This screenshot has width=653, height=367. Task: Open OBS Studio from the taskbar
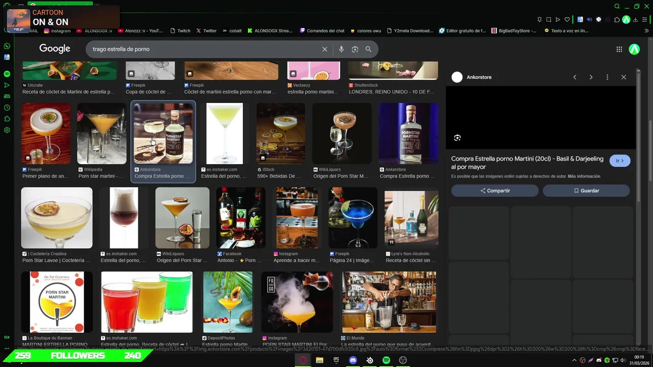point(403,360)
